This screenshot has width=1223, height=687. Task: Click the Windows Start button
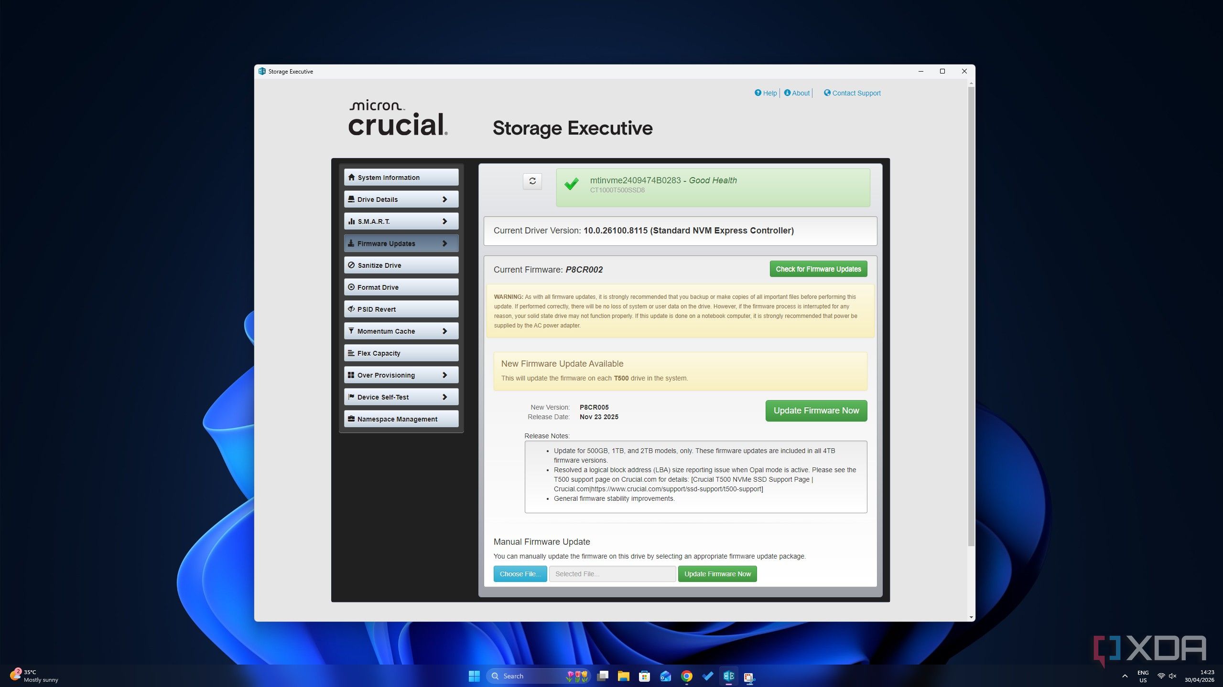pos(474,676)
